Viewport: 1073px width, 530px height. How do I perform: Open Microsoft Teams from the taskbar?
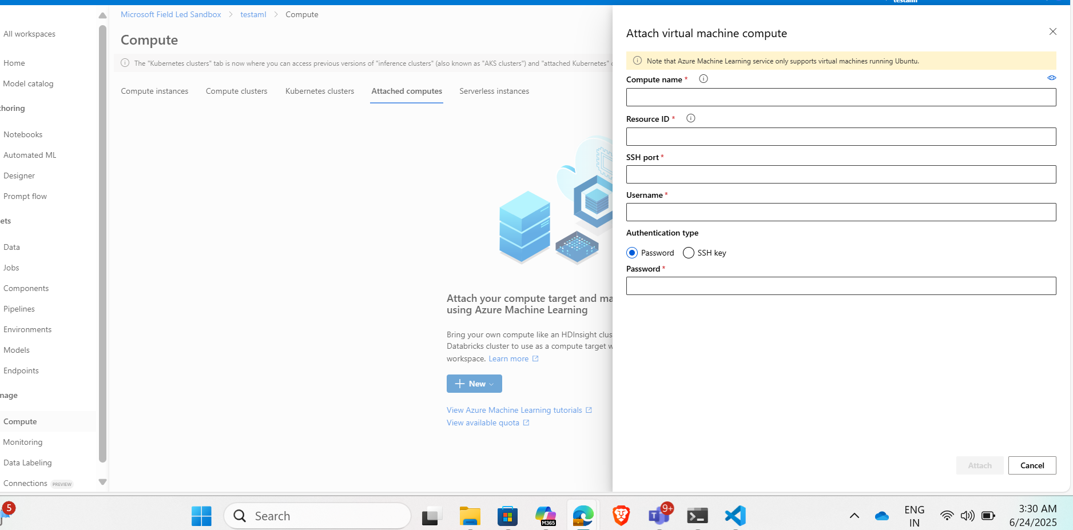(659, 516)
